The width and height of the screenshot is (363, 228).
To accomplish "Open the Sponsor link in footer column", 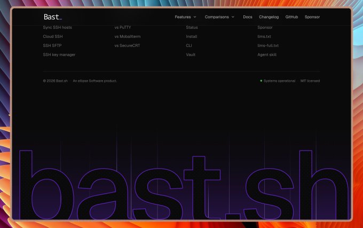I will 265,27.
